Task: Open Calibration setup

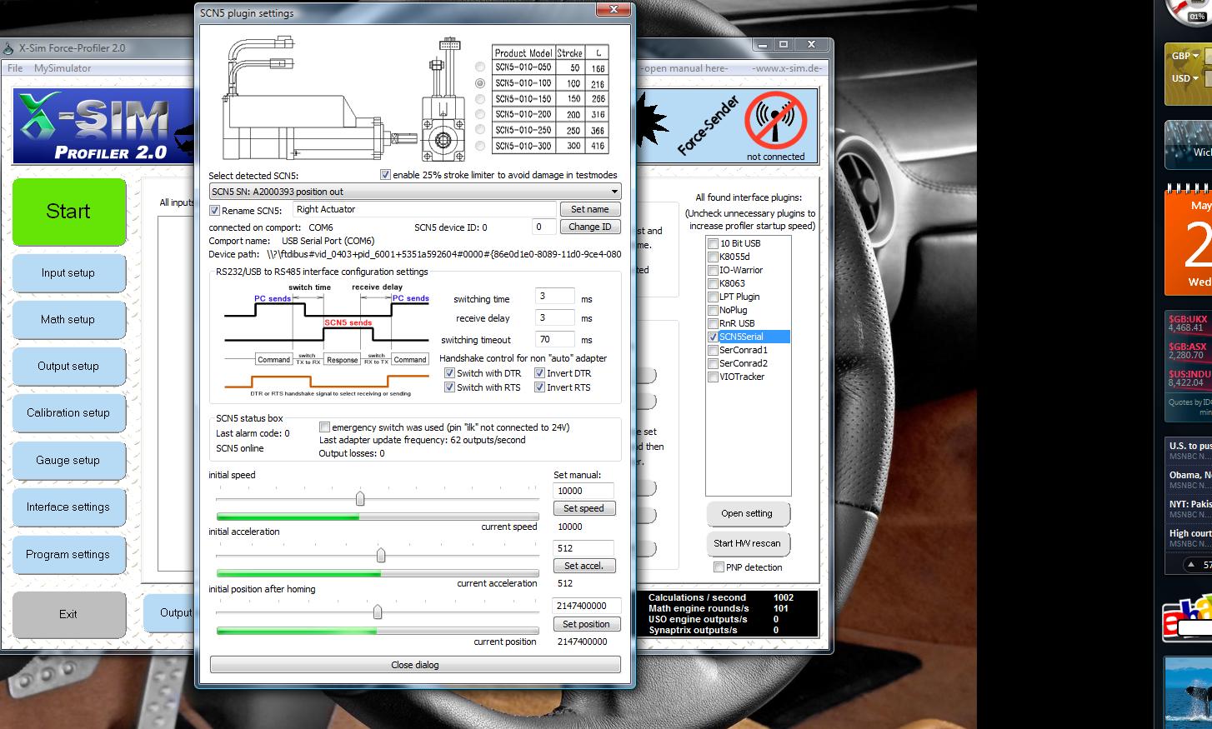Action: (x=68, y=413)
